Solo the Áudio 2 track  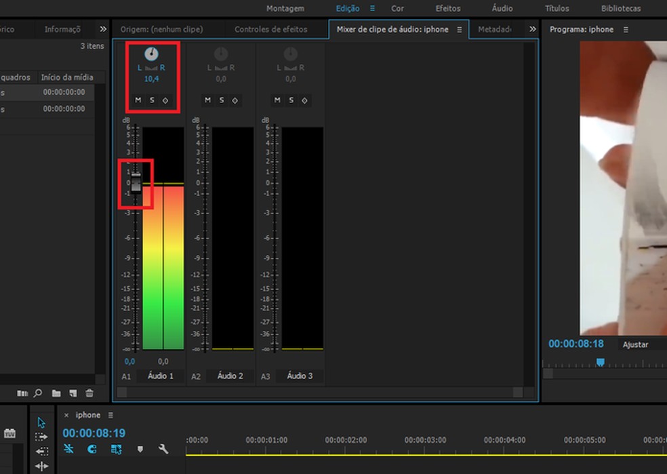(221, 100)
